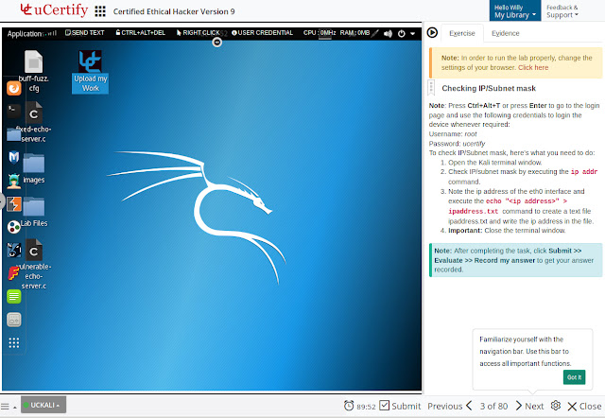Viewport: 605px width, 418px height.
Task: Open Armitage green-haired icon in dock
Action: coord(14,181)
